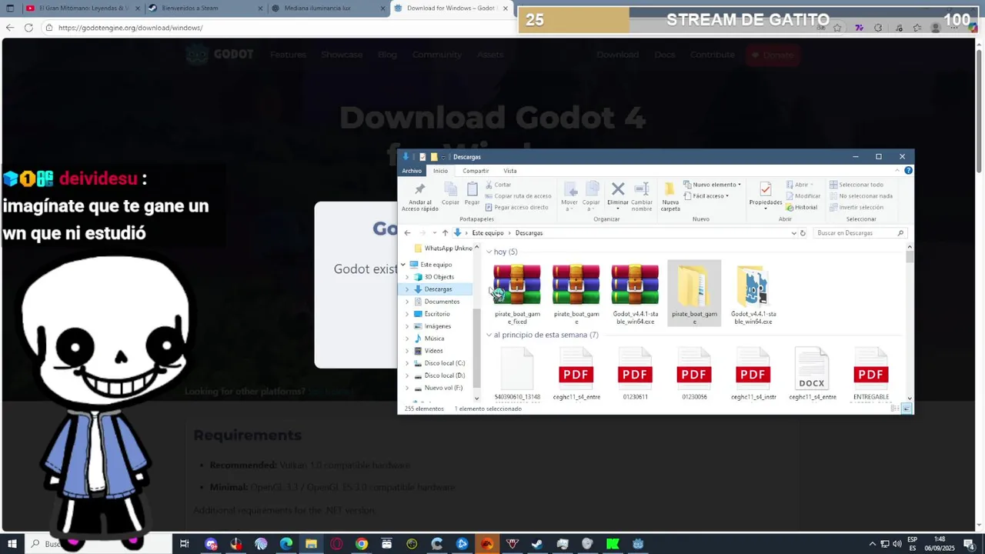Switch to large icons view in status bar
The width and height of the screenshot is (985, 554).
tap(907, 409)
